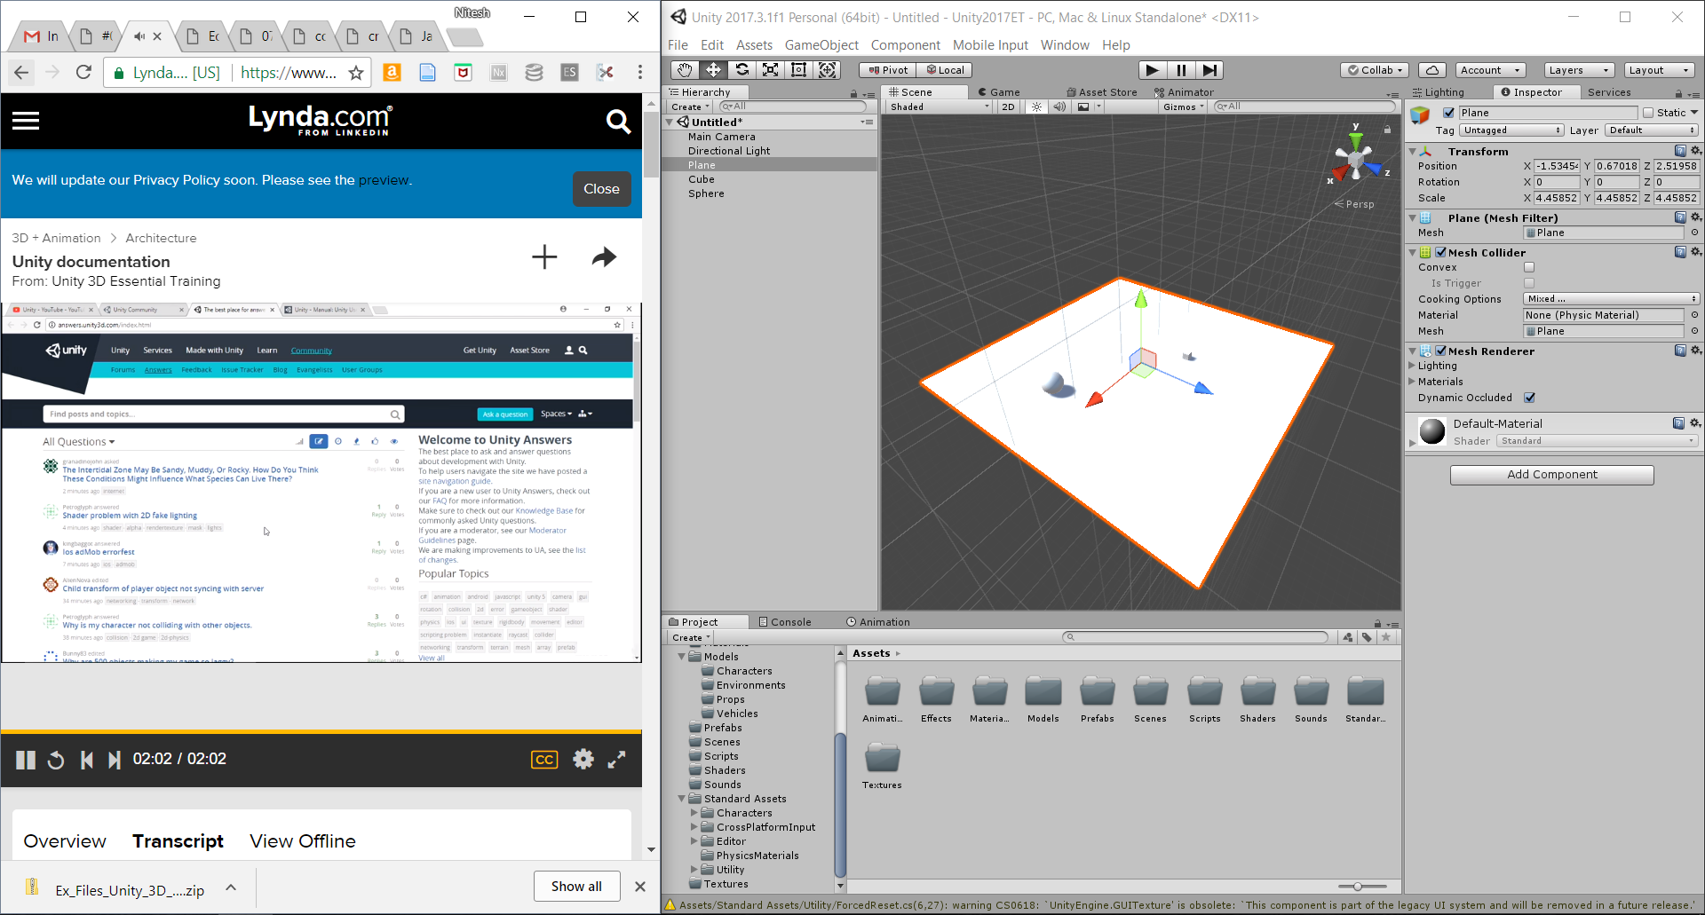Toggle the Static checkbox
The height and width of the screenshot is (915, 1705).
1648,113
